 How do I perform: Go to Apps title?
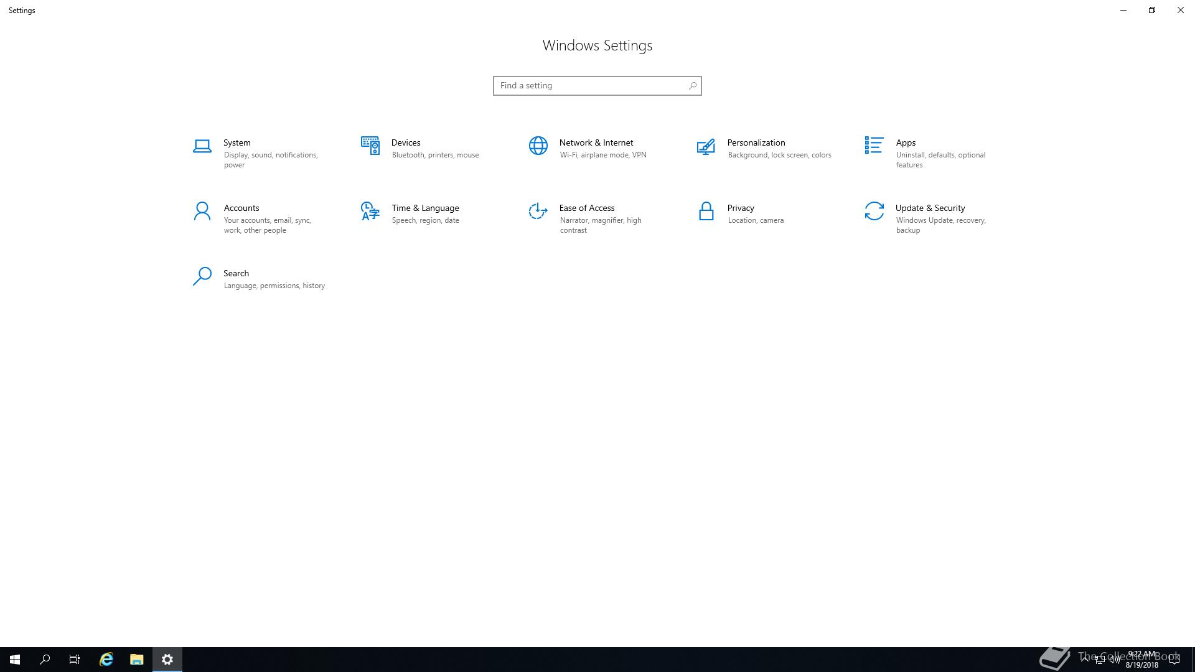[906, 143]
